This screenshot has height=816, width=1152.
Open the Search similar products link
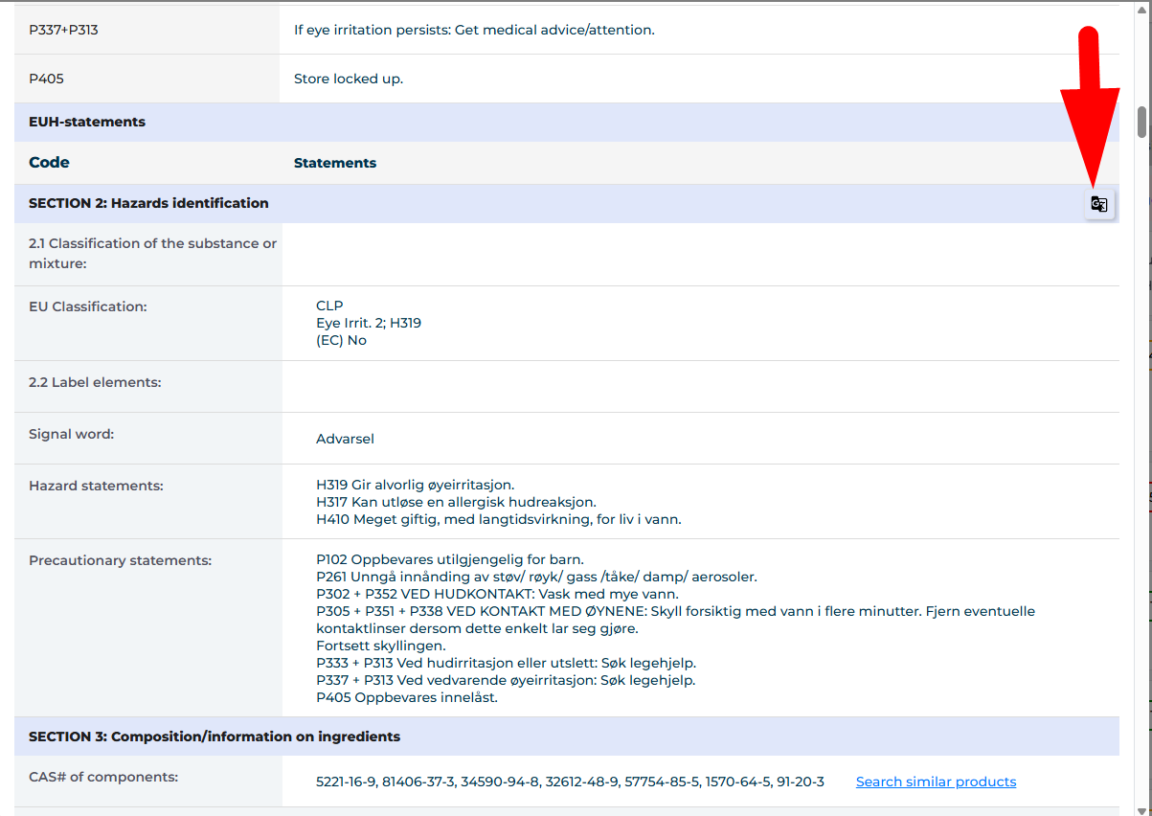coord(936,782)
